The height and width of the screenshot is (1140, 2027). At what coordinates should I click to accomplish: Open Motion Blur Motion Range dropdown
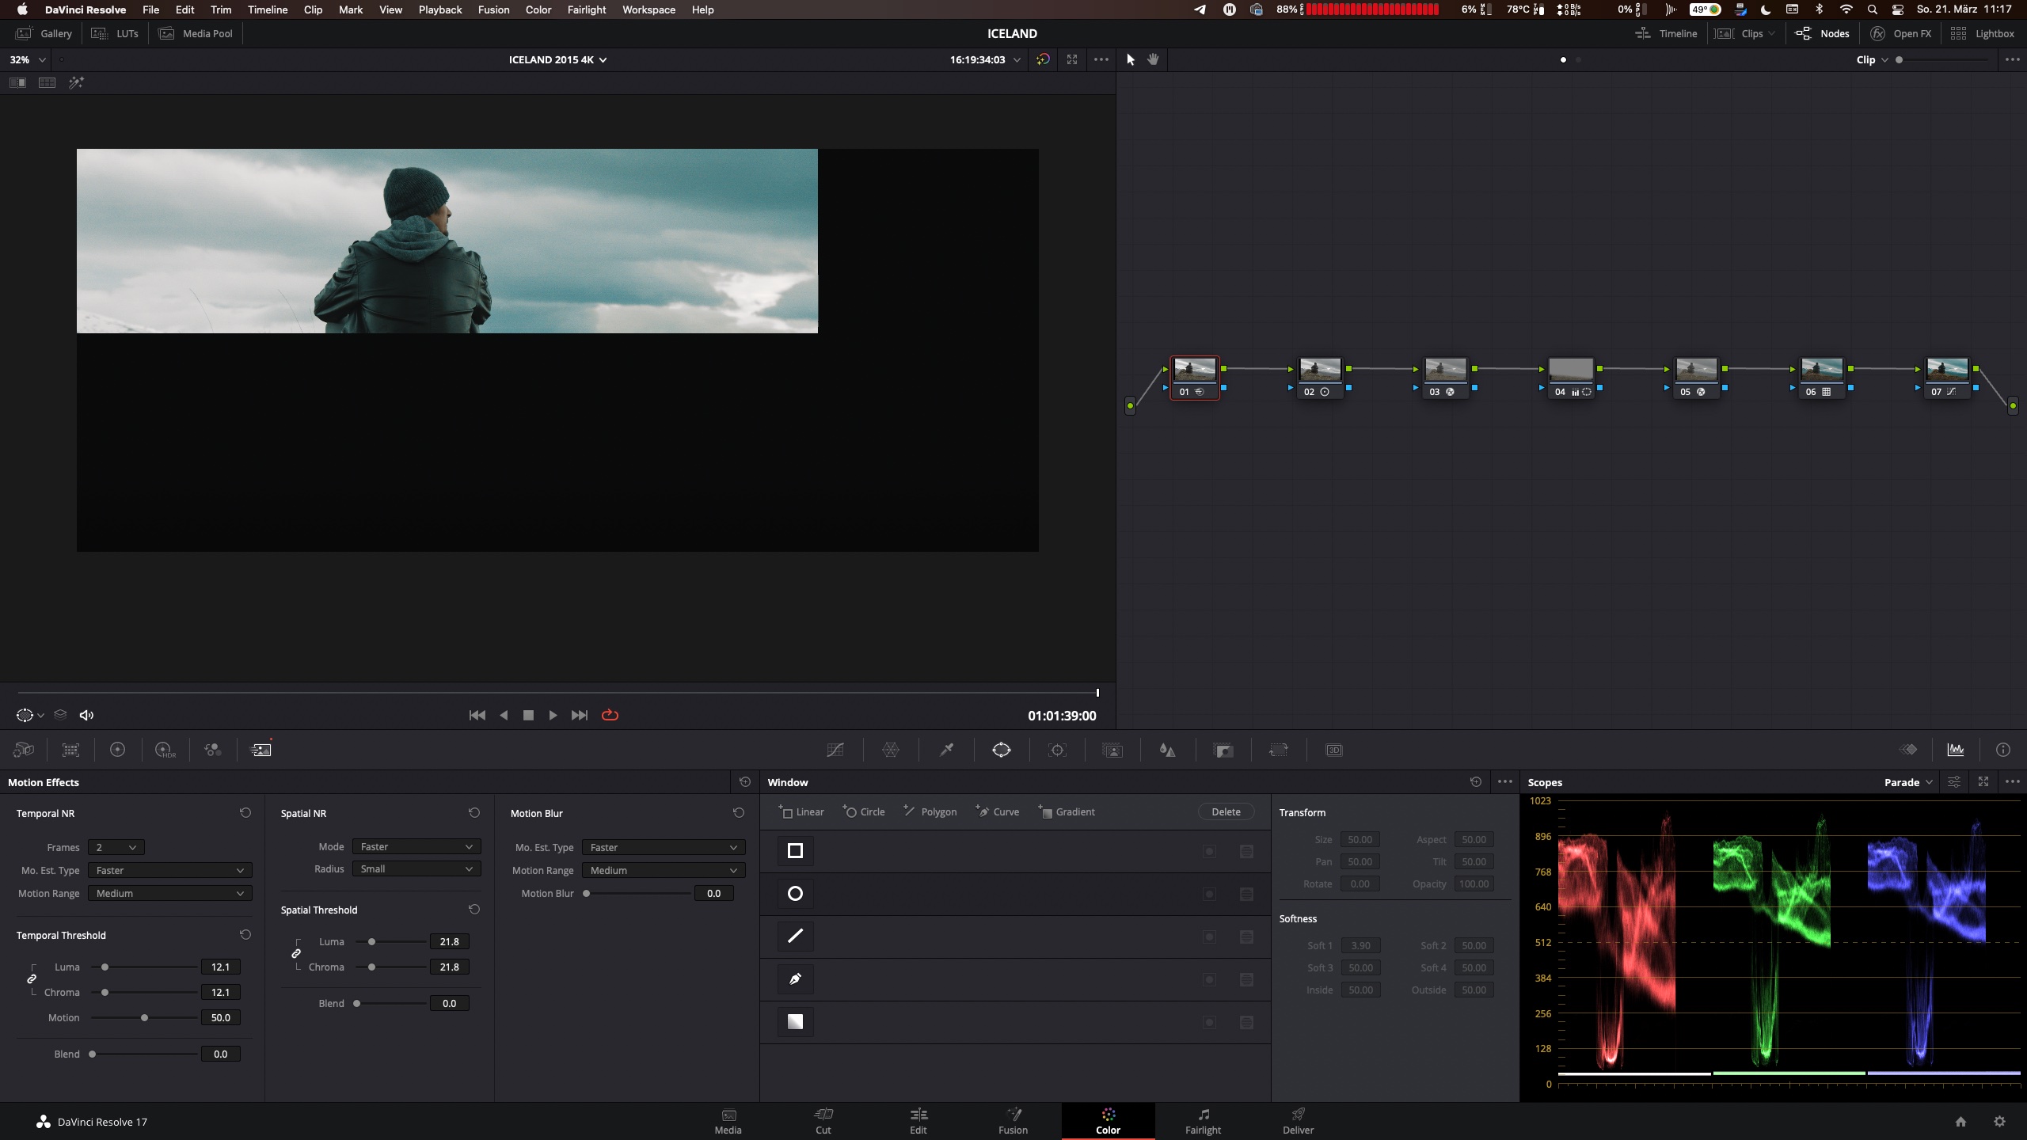[x=664, y=870]
